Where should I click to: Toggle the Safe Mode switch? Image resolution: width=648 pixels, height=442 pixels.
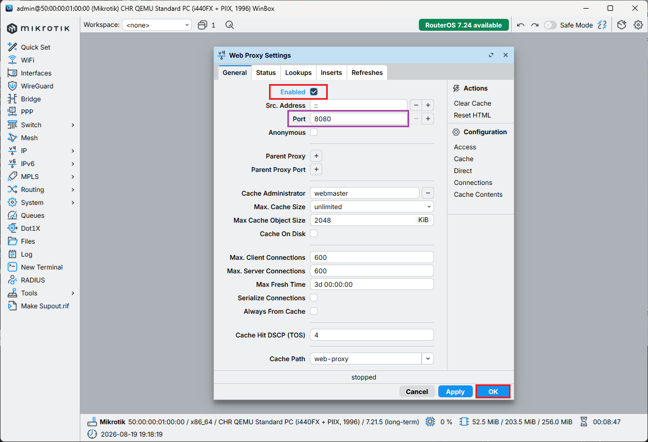coord(550,25)
